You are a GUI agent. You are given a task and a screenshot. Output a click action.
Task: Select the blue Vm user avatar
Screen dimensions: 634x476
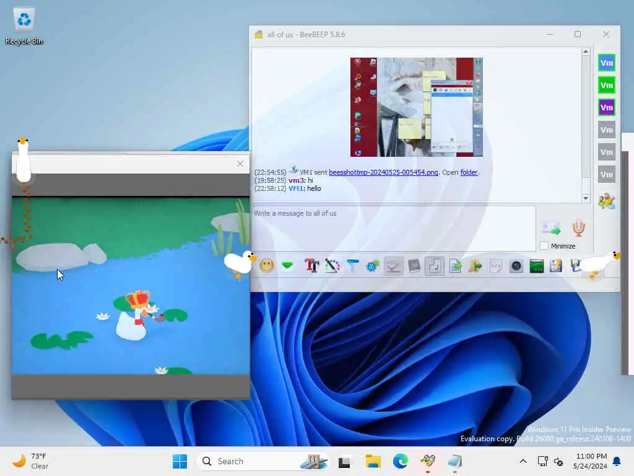[x=607, y=63]
